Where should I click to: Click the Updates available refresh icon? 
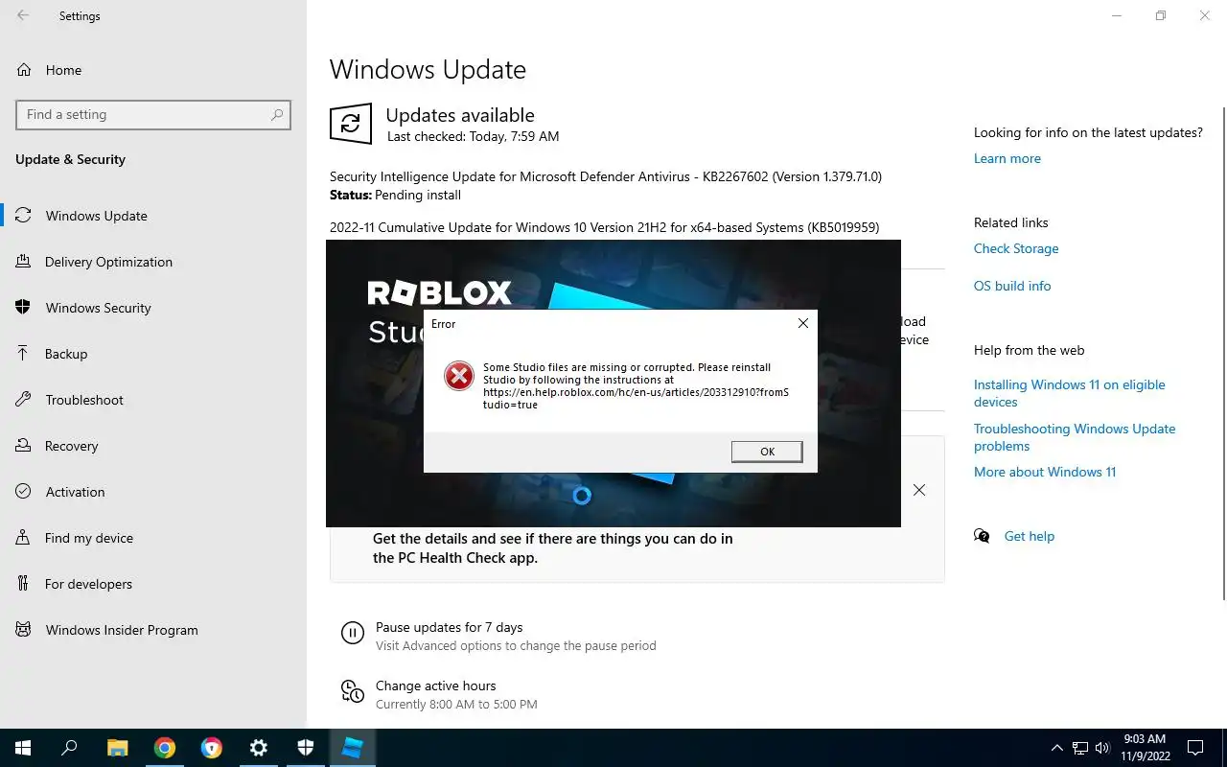(x=351, y=124)
